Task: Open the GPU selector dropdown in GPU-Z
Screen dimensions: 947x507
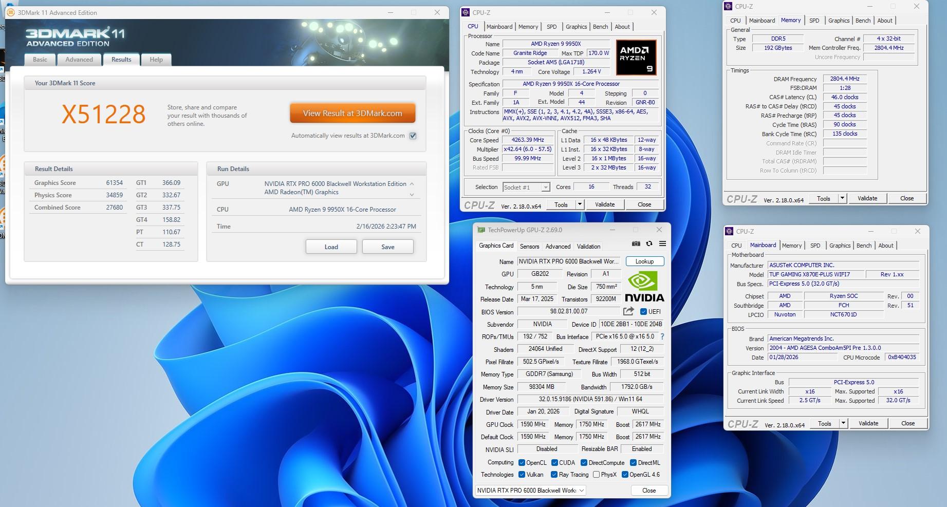Action: 530,491
